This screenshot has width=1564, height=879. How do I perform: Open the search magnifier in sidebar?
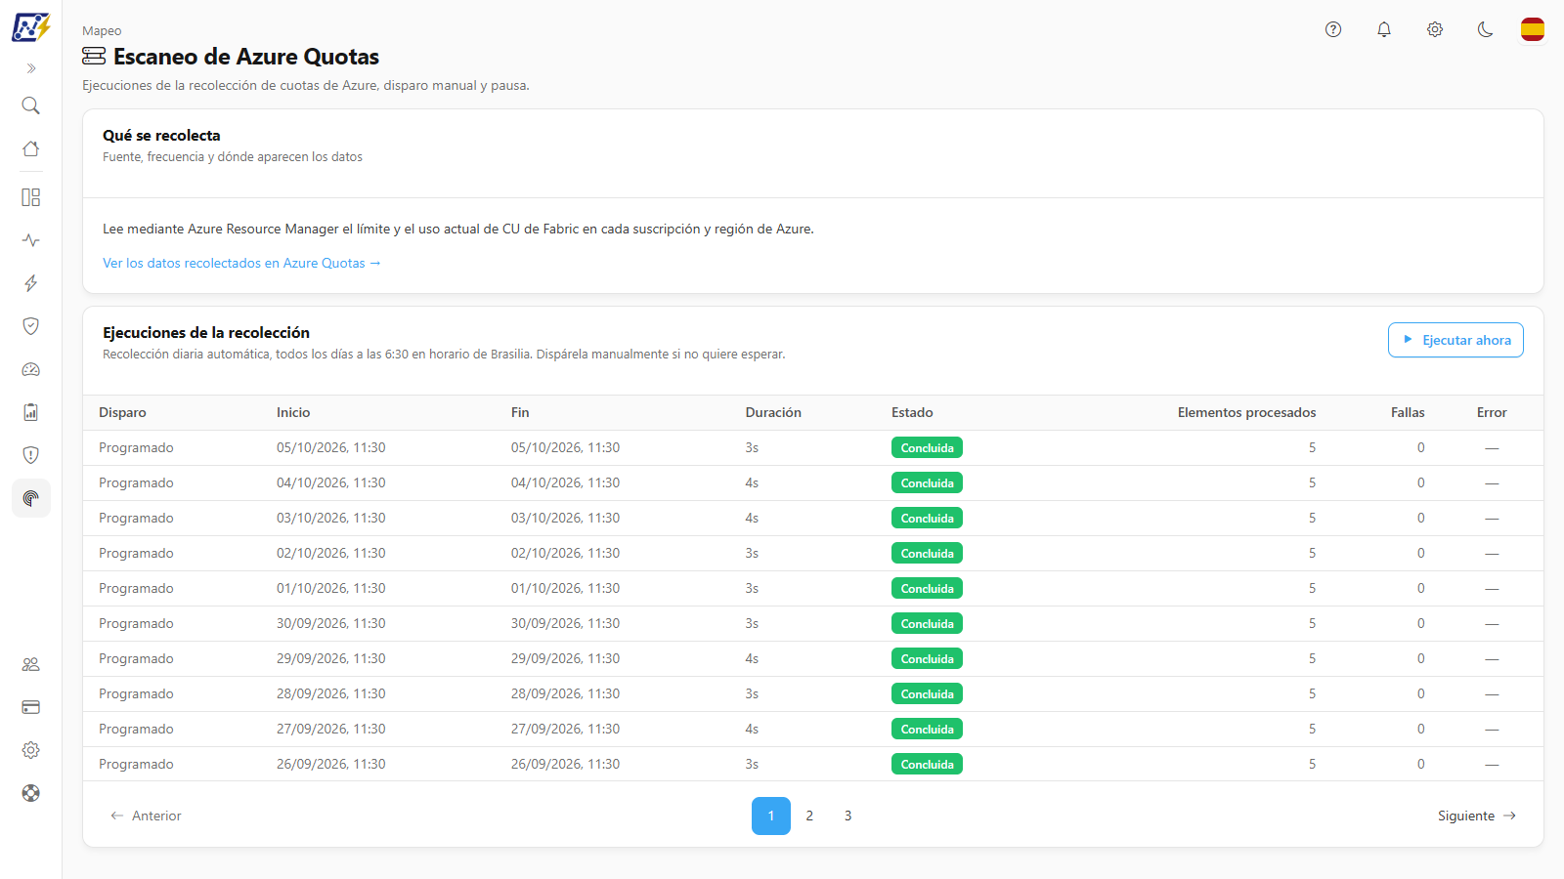pos(31,105)
